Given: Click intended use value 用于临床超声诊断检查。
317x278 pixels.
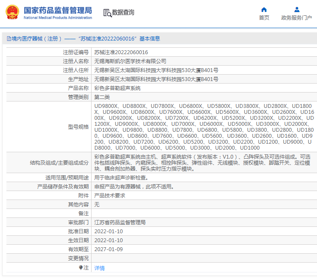Looking at the screenshot, I should coord(121,178).
